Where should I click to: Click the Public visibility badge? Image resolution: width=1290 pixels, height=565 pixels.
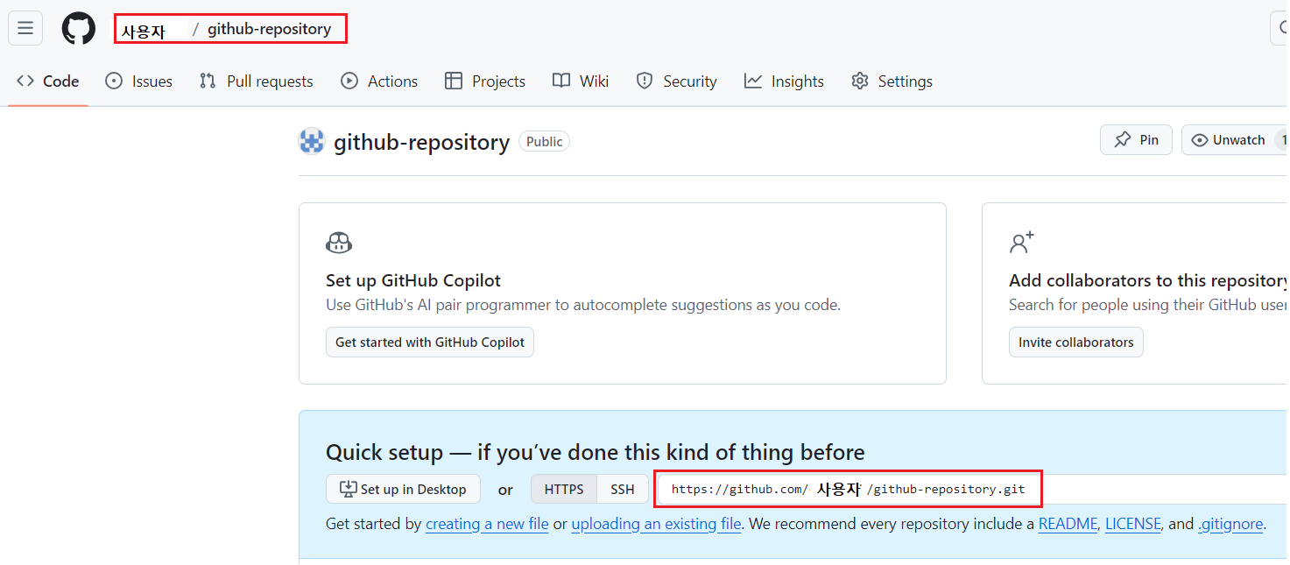pyautogui.click(x=544, y=141)
